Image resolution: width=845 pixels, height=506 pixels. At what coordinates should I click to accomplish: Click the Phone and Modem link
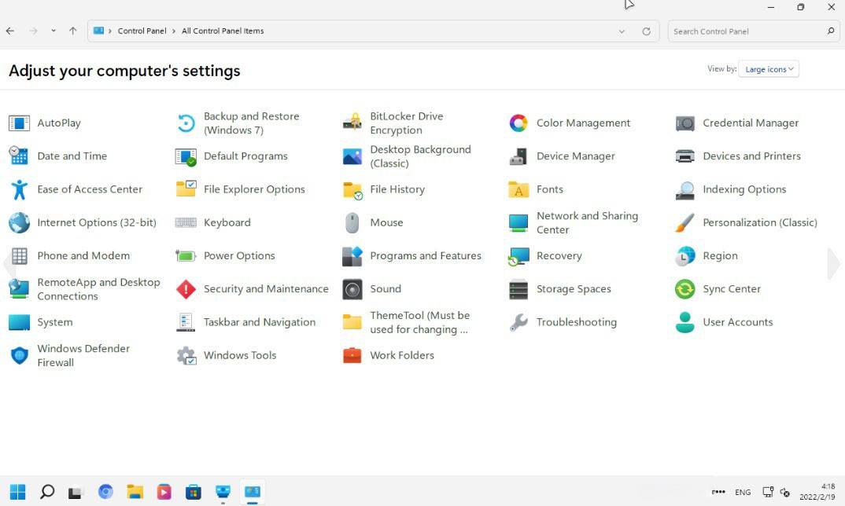[x=83, y=255]
